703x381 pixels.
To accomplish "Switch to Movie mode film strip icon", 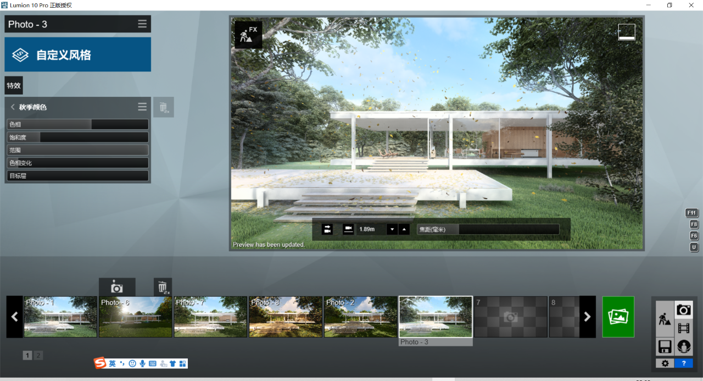I will 683,328.
